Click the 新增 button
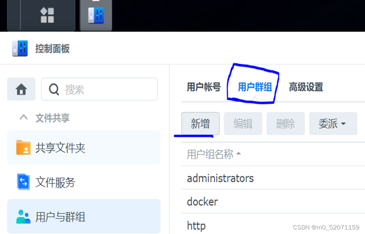 pyautogui.click(x=201, y=123)
